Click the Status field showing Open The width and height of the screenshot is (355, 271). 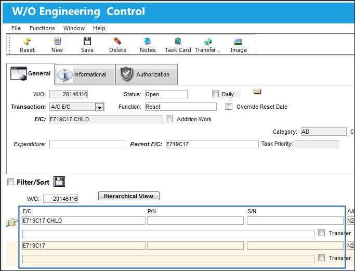[166, 94]
